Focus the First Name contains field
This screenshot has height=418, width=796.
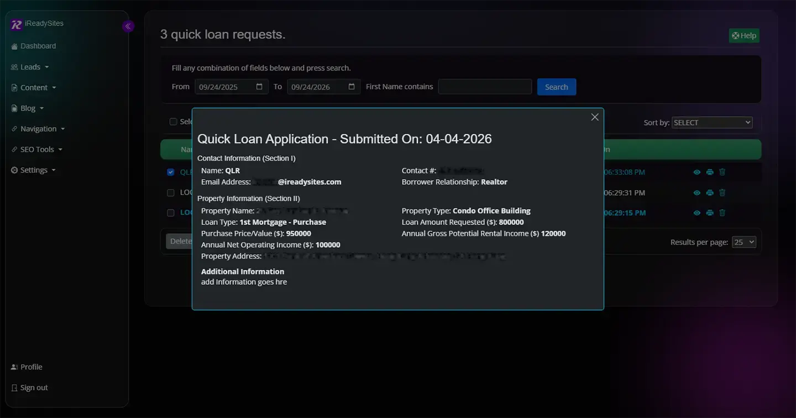click(x=485, y=87)
